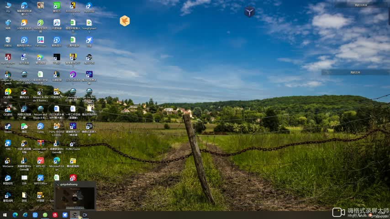Open the WeGame desktop shortcut
The image size is (390, 219).
pyautogui.click(x=8, y=161)
